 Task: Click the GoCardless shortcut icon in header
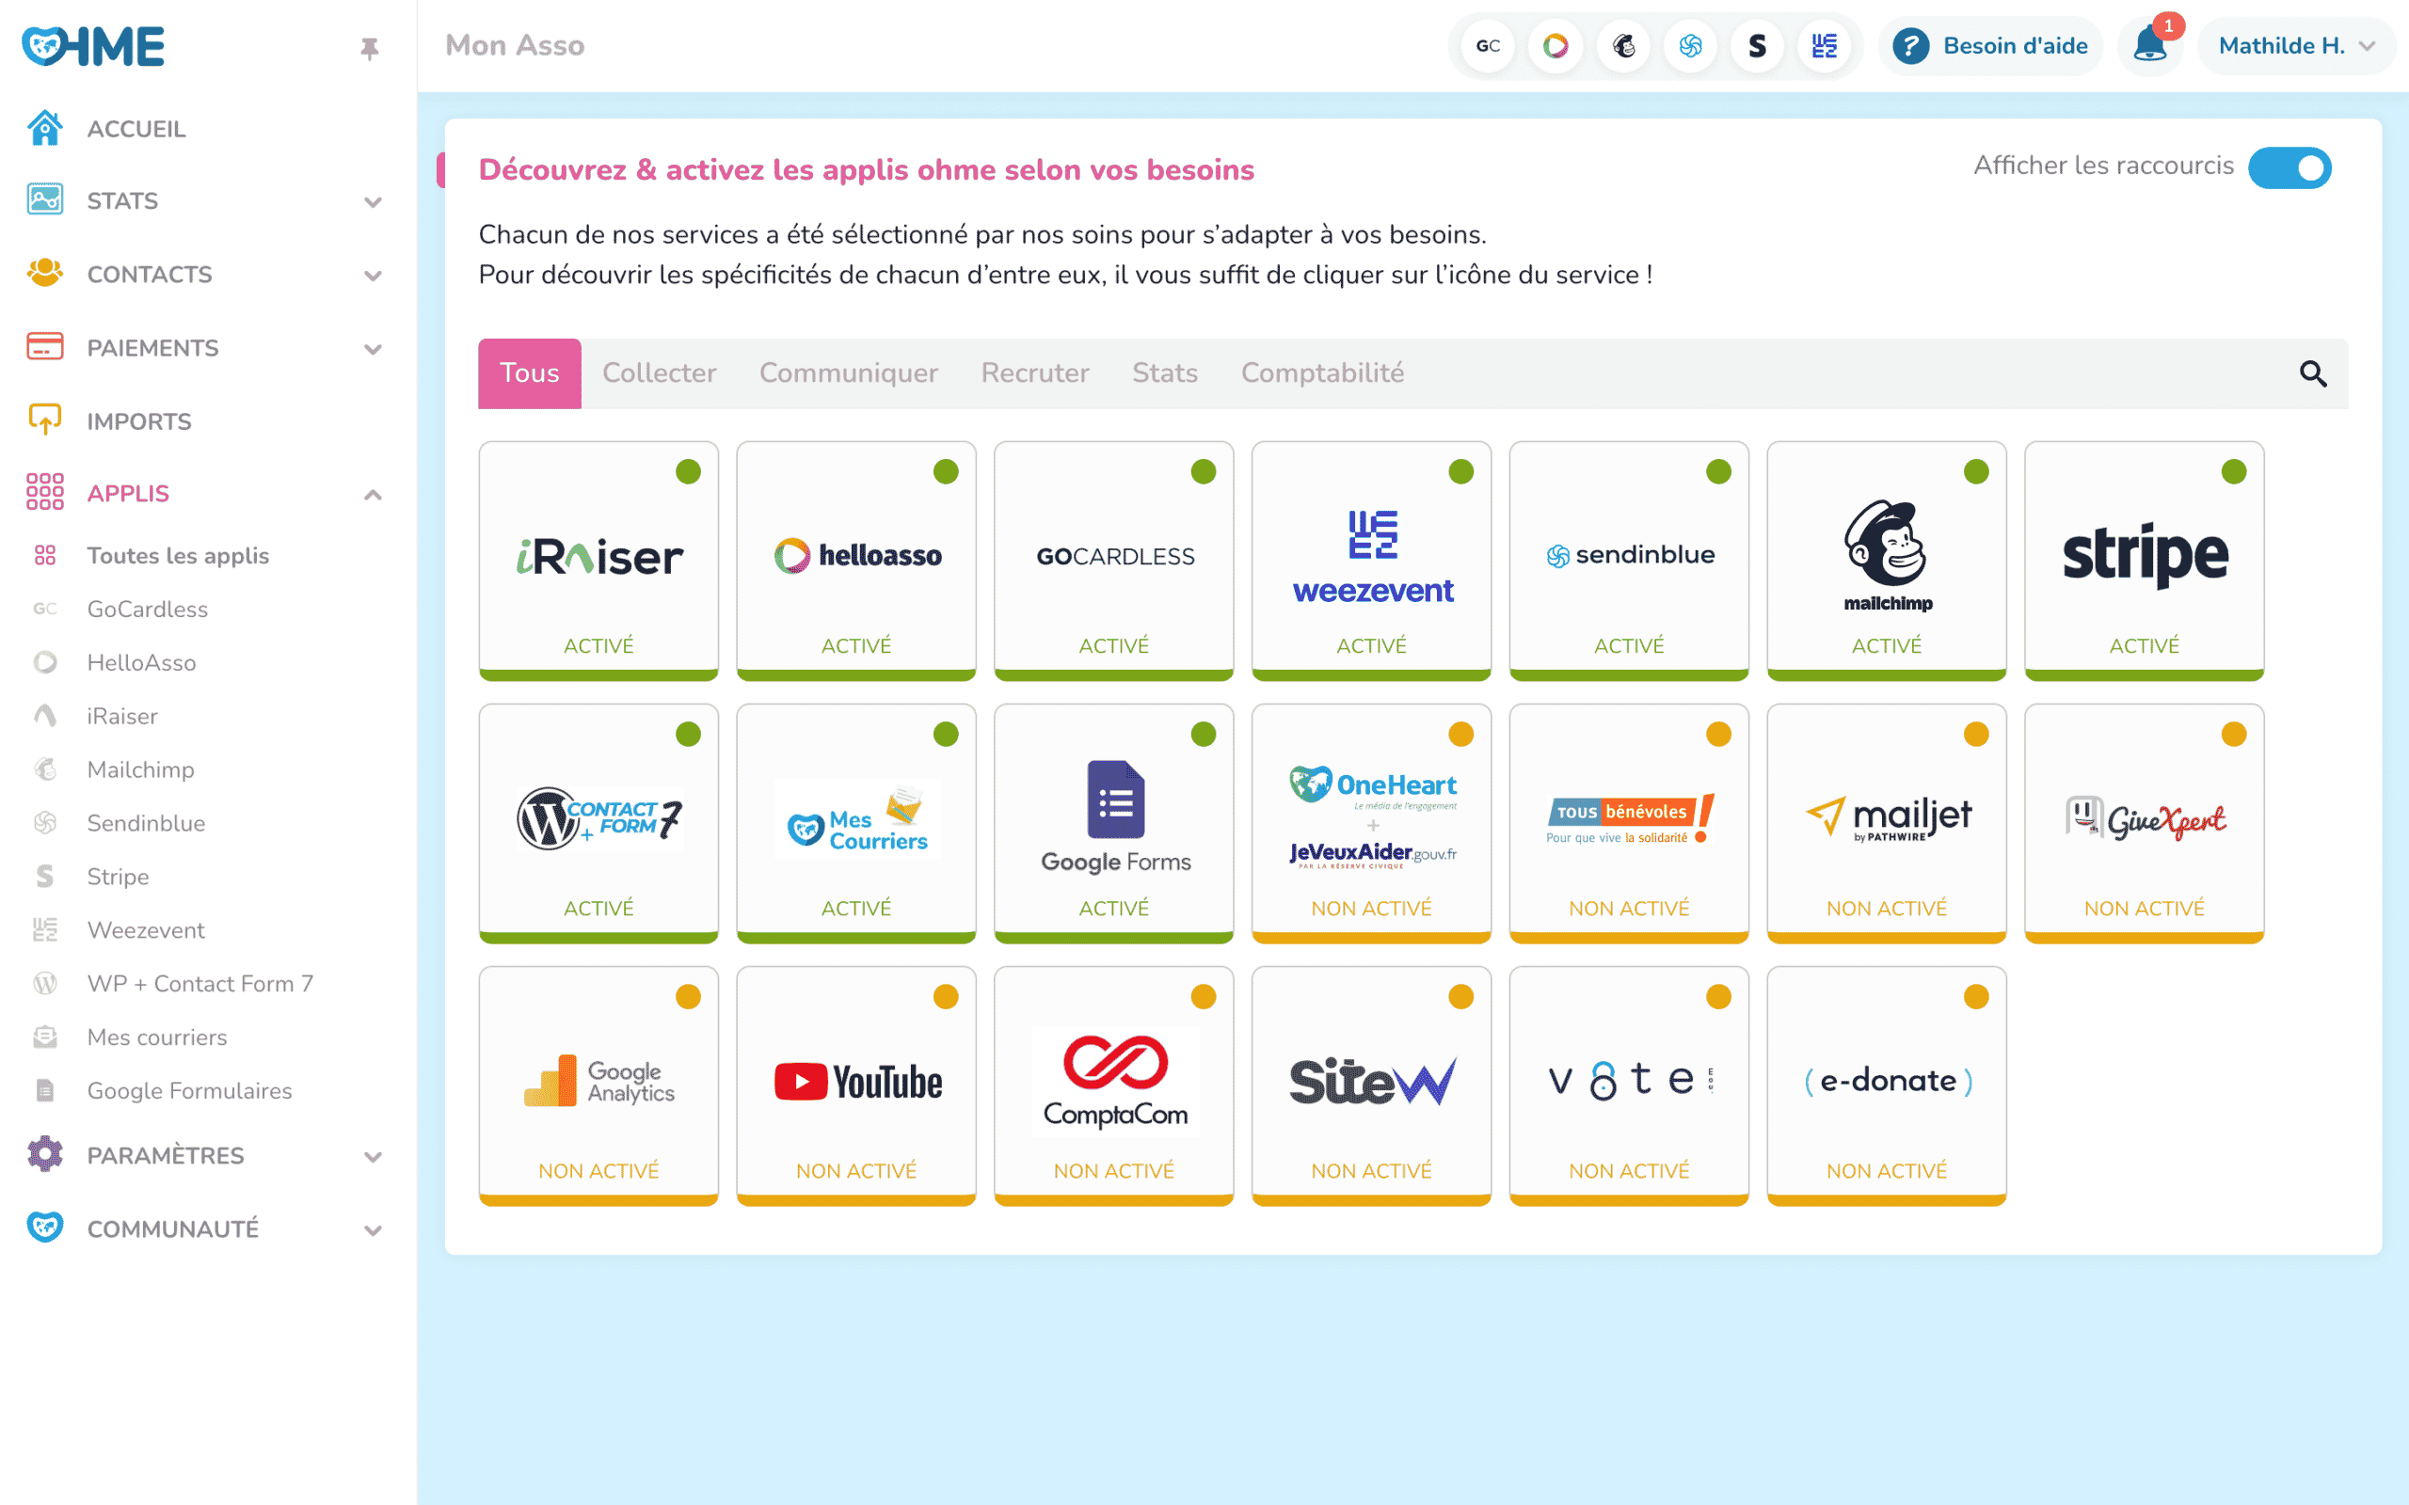tap(1487, 46)
